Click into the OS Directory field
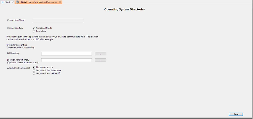The image size is (253, 119). [67, 54]
